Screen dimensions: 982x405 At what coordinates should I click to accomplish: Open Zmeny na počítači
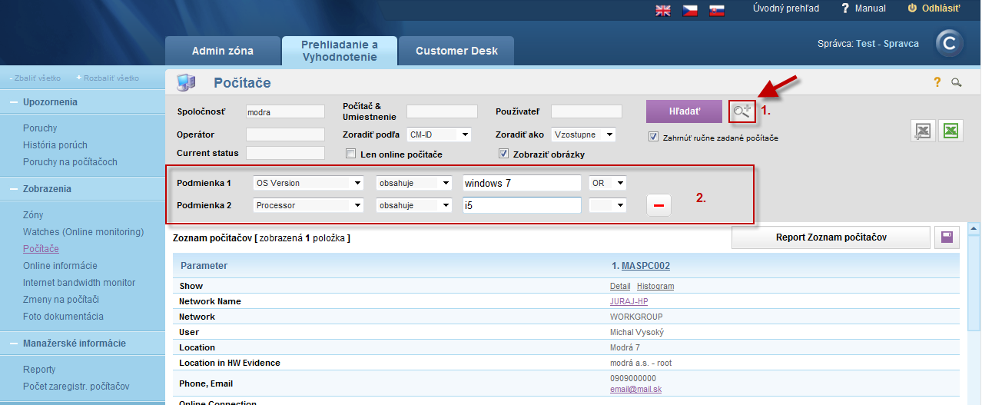pos(61,300)
